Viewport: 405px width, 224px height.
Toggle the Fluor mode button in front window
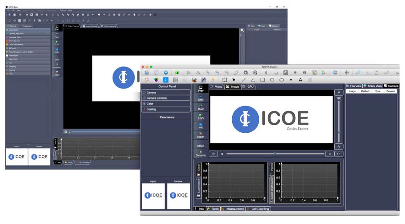[201, 107]
